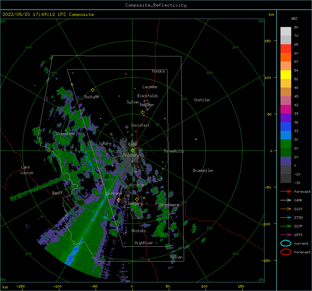The width and height of the screenshot is (312, 291).
Task: Click the Strathmore label
Action: point(168,205)
